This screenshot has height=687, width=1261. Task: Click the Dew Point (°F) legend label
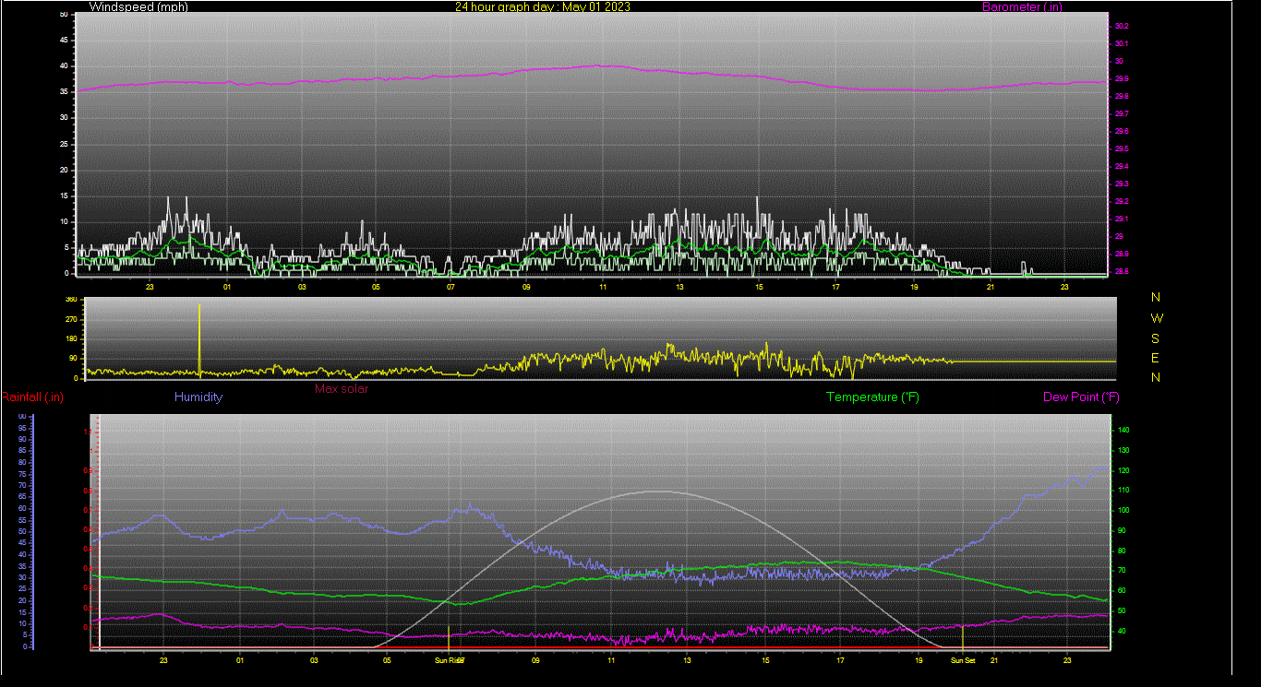point(1081,397)
